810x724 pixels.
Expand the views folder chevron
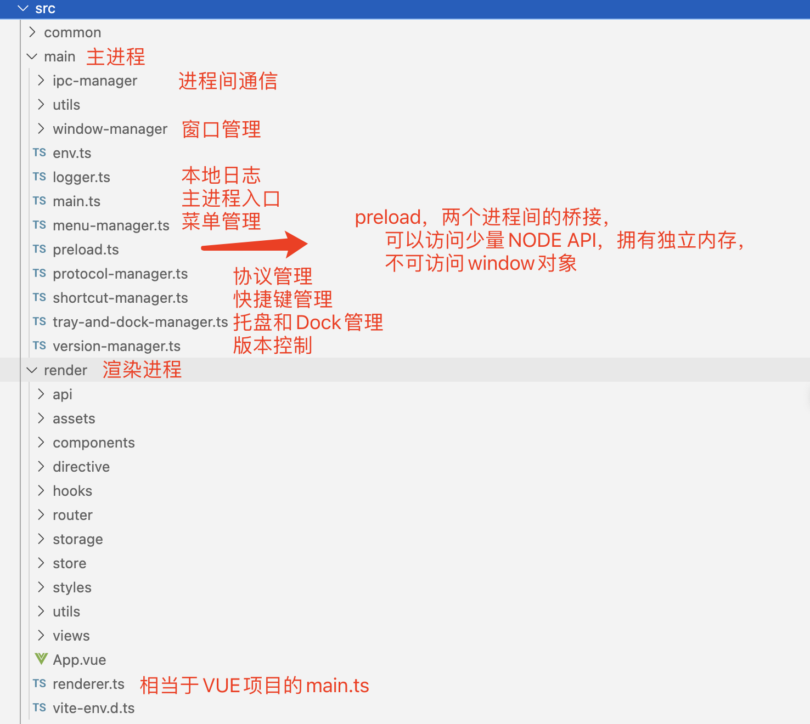(41, 636)
